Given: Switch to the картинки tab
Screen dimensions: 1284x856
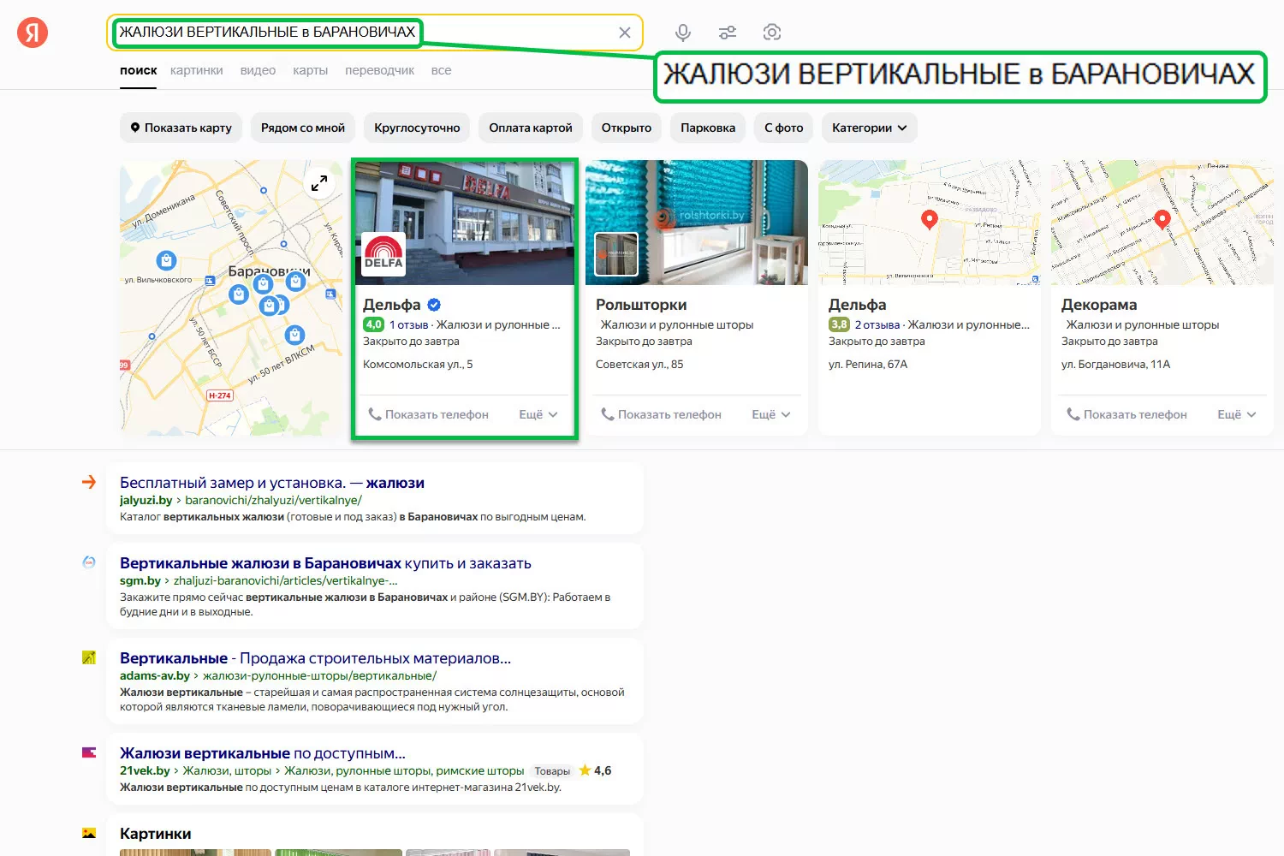Looking at the screenshot, I should [196, 70].
